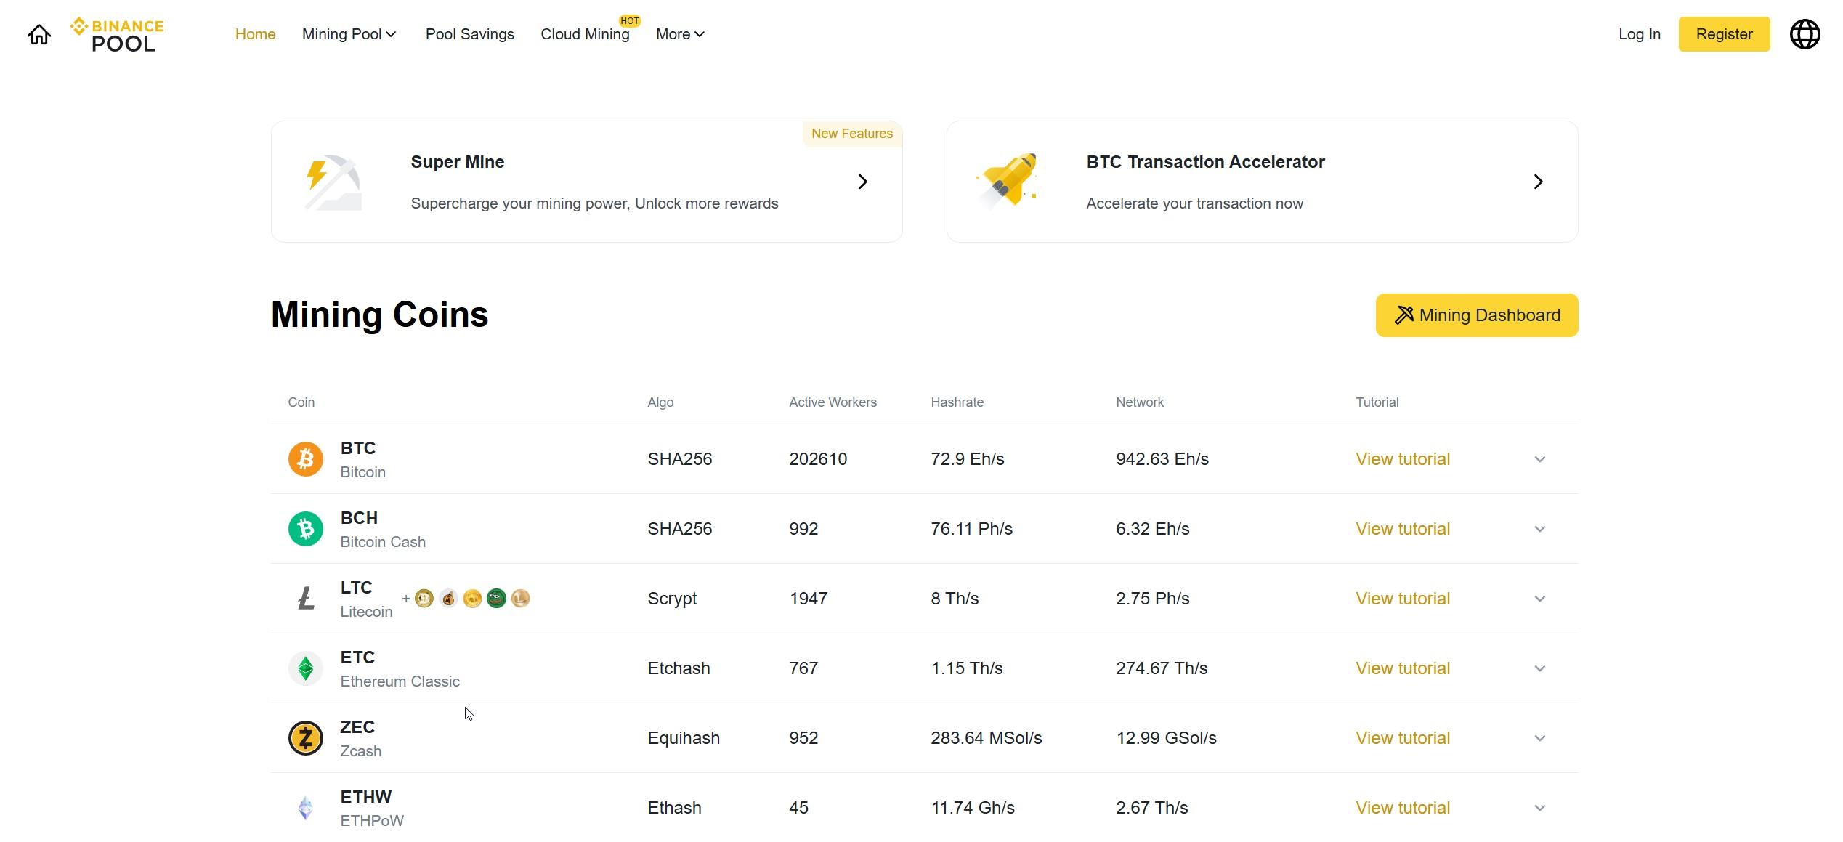This screenshot has height=842, width=1843.
Task: Open View tutorial for Bitcoin Cash
Action: pos(1401,528)
